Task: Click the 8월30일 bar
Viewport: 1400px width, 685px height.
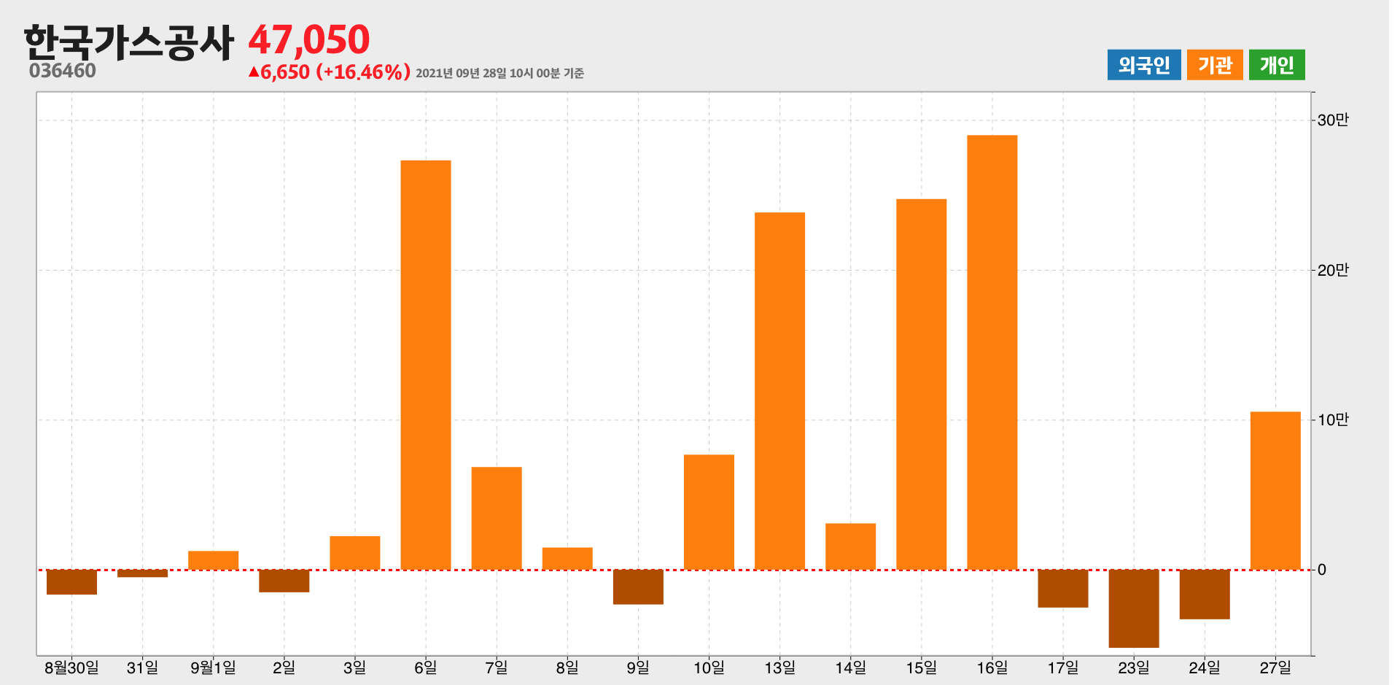Action: [71, 582]
